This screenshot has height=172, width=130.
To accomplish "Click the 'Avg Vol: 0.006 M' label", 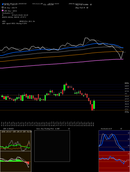I will 83,5.
